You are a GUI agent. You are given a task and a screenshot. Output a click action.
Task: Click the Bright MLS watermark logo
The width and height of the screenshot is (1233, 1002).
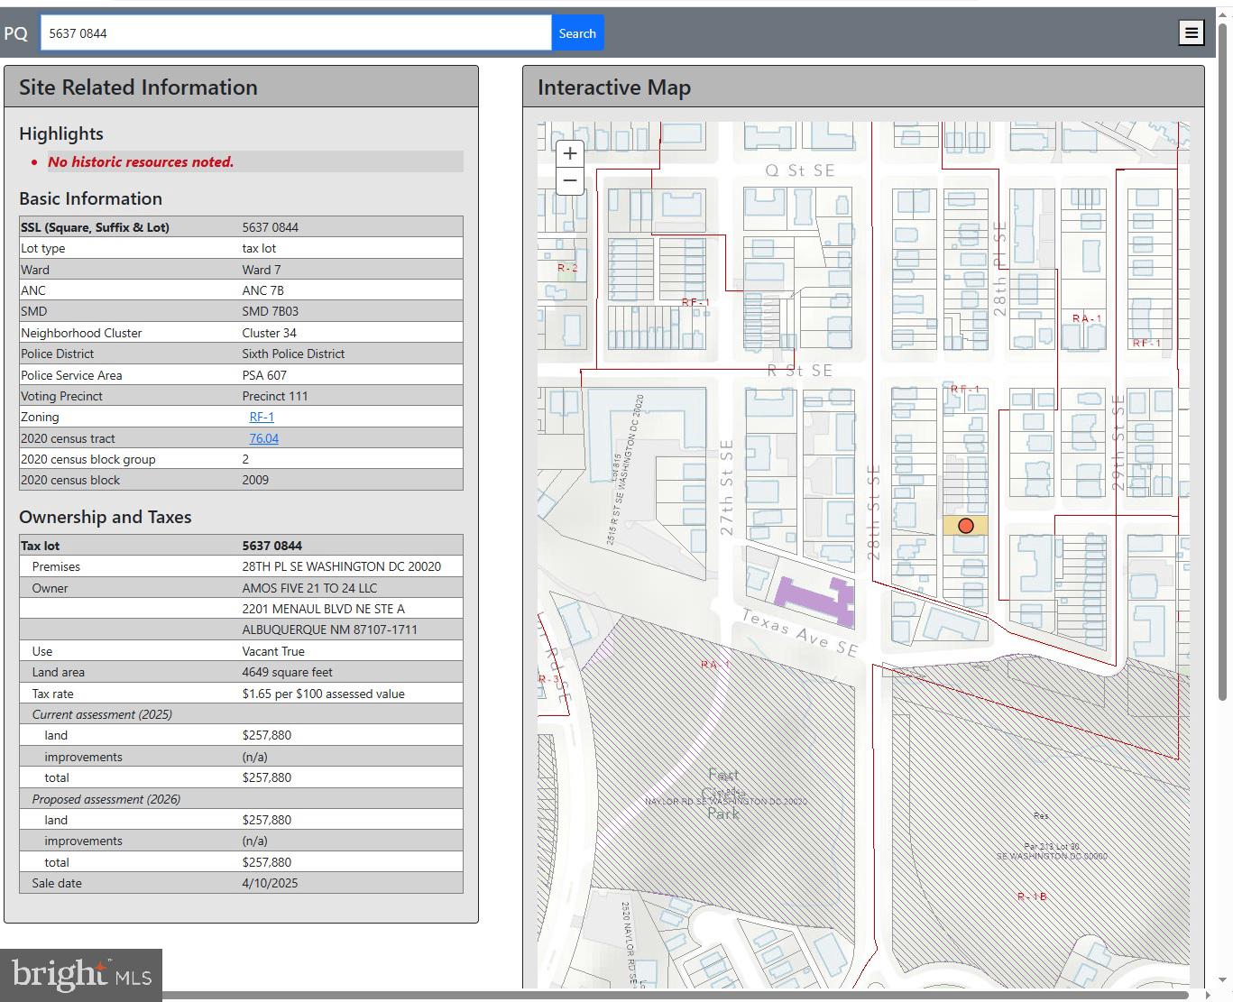pos(81,975)
